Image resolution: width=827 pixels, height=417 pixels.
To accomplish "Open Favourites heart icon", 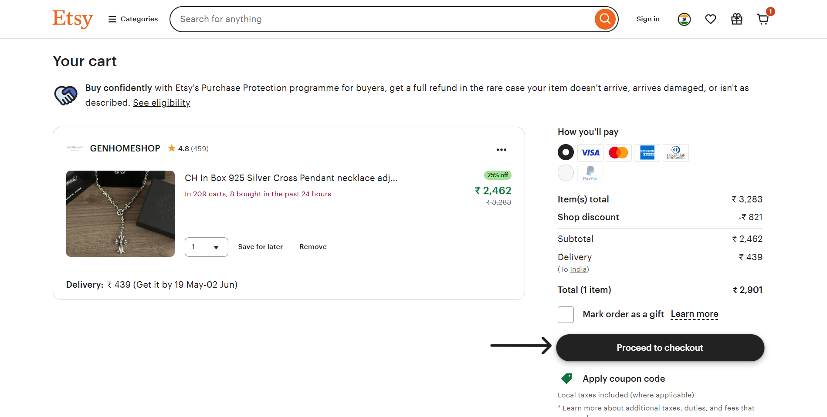I will 710,19.
